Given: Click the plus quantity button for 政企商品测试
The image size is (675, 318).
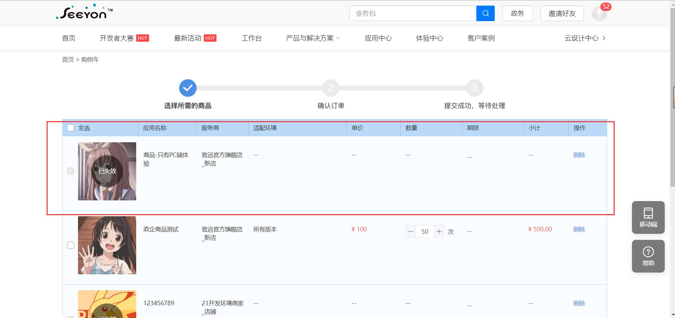Looking at the screenshot, I should coord(439,232).
